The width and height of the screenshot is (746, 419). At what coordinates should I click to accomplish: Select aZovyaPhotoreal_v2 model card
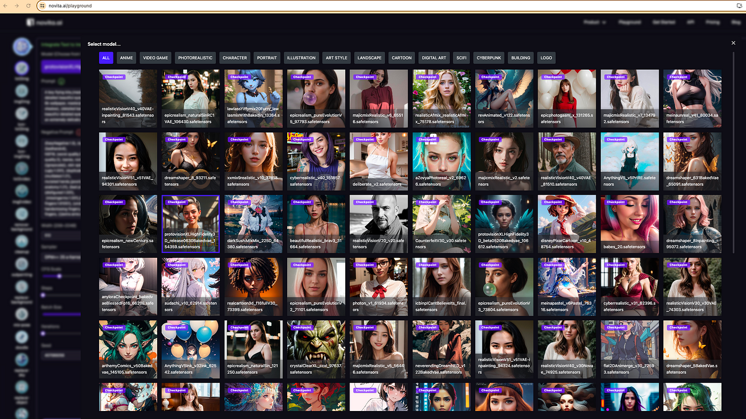tap(442, 161)
